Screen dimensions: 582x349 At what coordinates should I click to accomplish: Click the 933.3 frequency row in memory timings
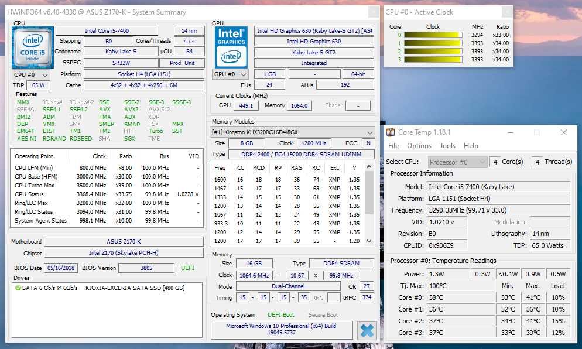[x=287, y=224]
